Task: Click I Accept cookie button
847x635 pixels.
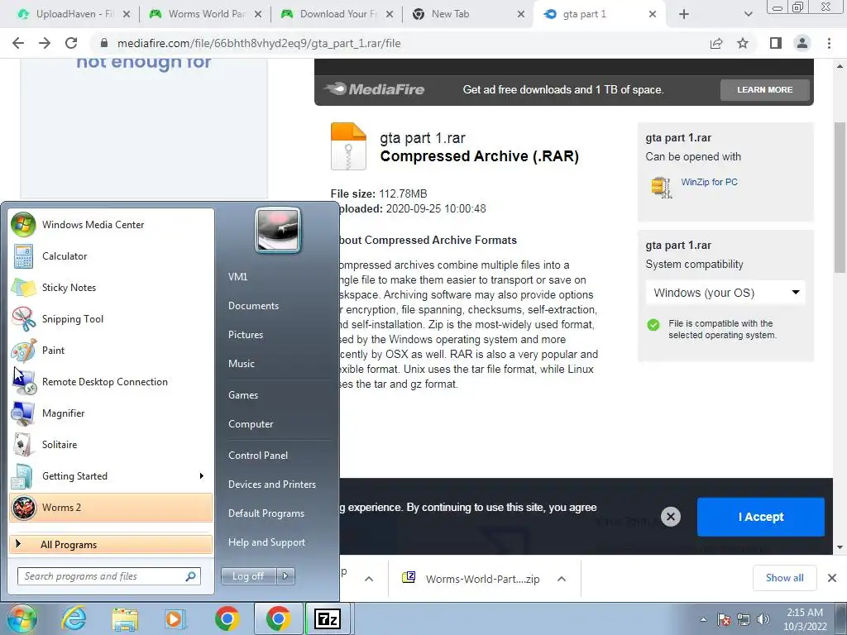Action: click(x=761, y=517)
